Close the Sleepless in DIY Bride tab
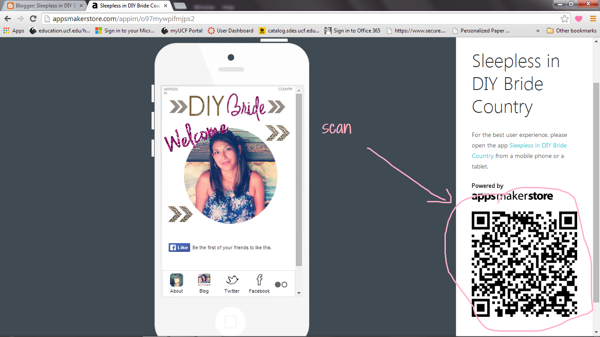 point(165,6)
